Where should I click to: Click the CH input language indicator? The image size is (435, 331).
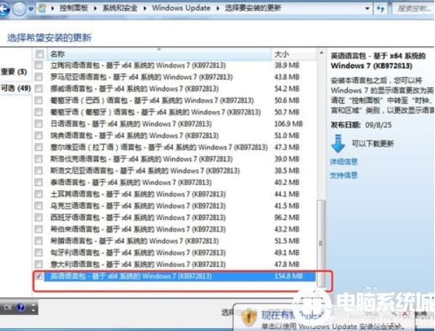pos(7,308)
